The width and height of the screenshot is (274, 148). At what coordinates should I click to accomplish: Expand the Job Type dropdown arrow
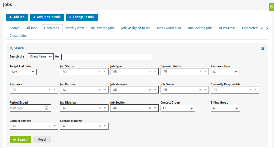point(155,71)
